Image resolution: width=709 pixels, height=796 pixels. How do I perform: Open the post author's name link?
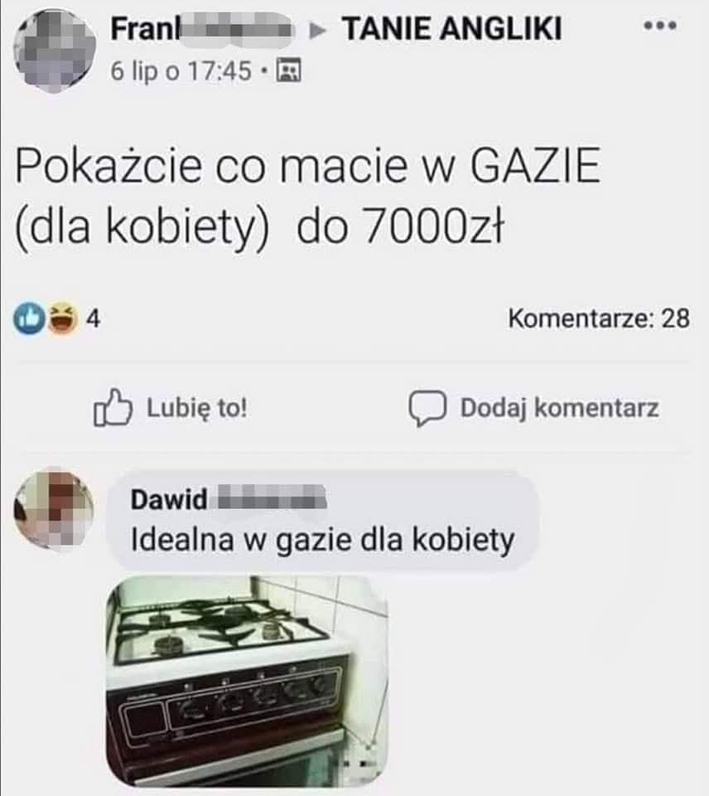(x=202, y=29)
